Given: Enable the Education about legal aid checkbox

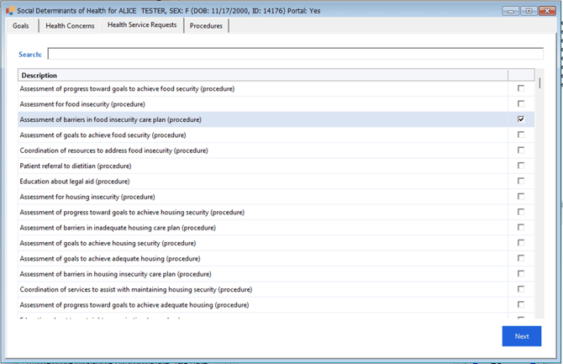Looking at the screenshot, I should [x=521, y=181].
